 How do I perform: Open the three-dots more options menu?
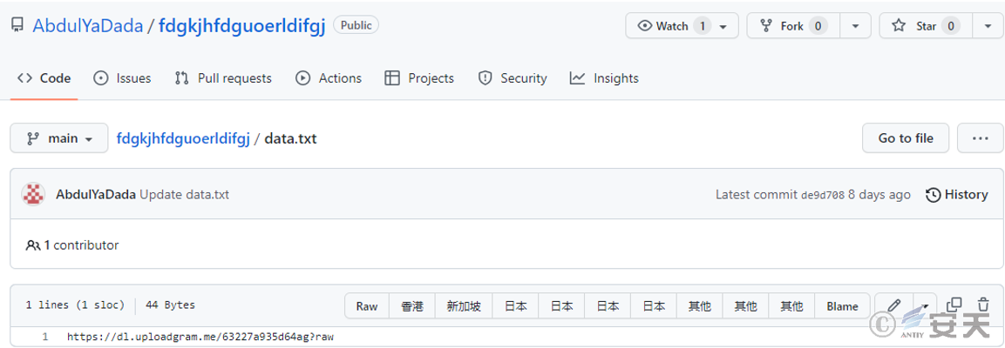pyautogui.click(x=980, y=138)
